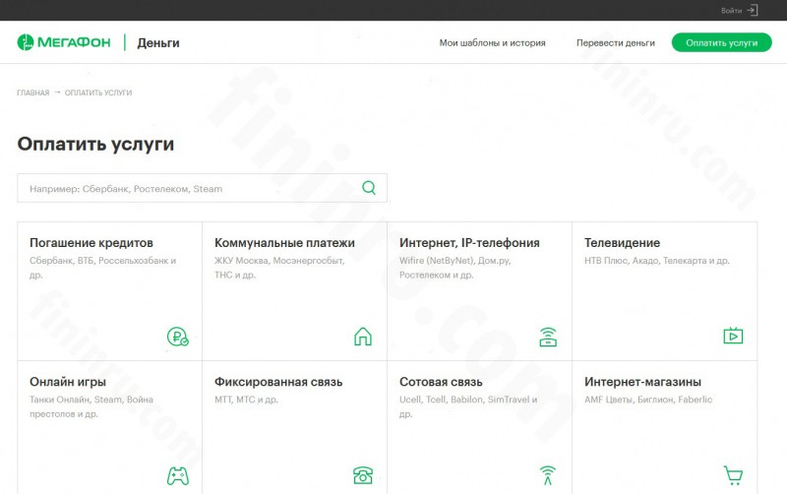Click text 'Ucell, Tcell, Babilon, SimTravel и др.'
Image resolution: width=787 pixels, height=494 pixels.
[468, 406]
